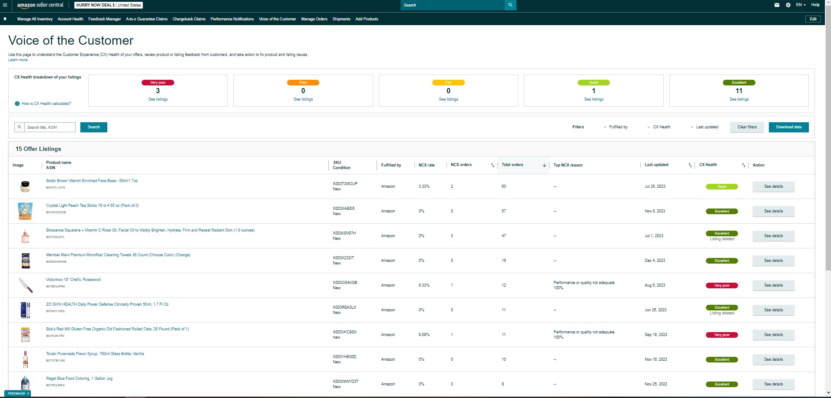Screen dimensions: 831x398
Task: Open A-to-z Guarantee Claims
Action: coord(147,19)
